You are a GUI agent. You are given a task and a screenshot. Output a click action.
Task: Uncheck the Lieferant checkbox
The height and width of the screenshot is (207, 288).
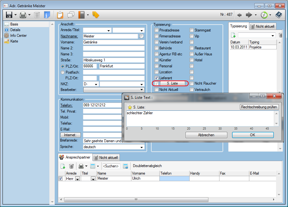click(x=157, y=78)
